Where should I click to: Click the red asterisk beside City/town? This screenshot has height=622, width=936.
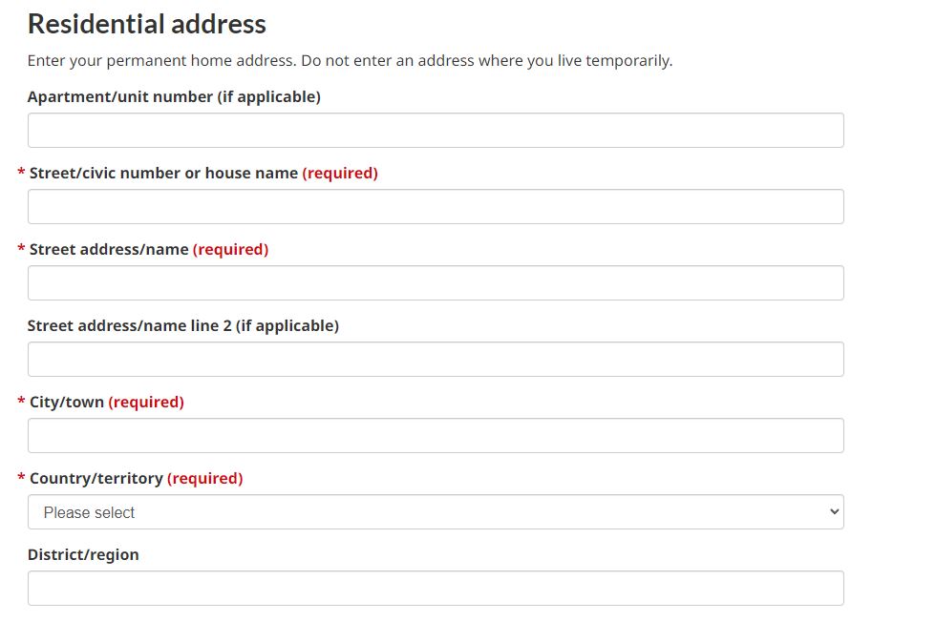[x=21, y=403]
